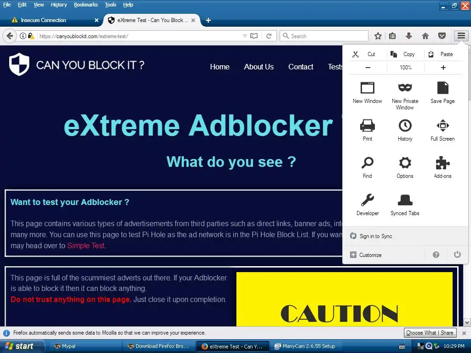The width and height of the screenshot is (471, 353).
Task: Click the Pocket save icon in toolbar
Action: tap(442, 36)
